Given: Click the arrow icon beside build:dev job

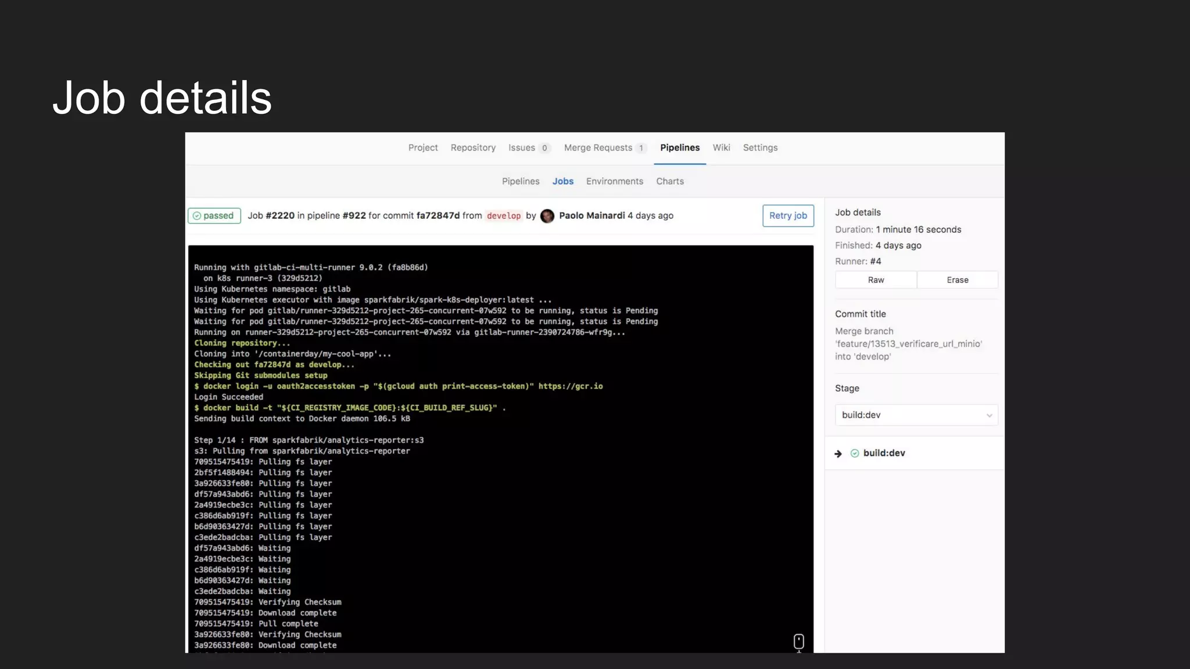Looking at the screenshot, I should point(838,454).
